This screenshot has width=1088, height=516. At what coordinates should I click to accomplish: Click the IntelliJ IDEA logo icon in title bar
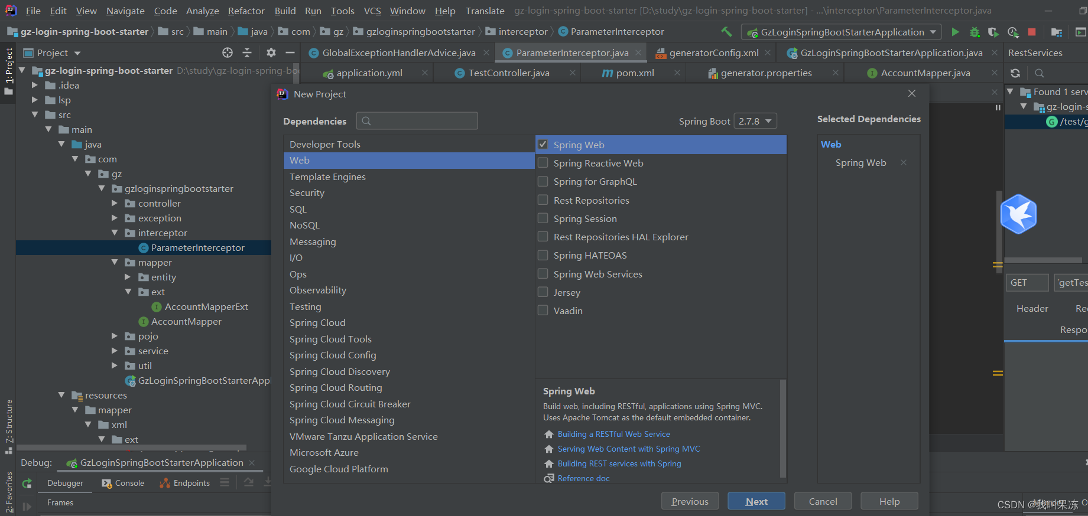pos(11,10)
